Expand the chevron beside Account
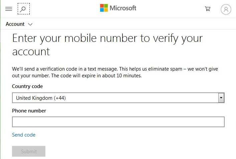The image size is (236, 159). pos(30,24)
